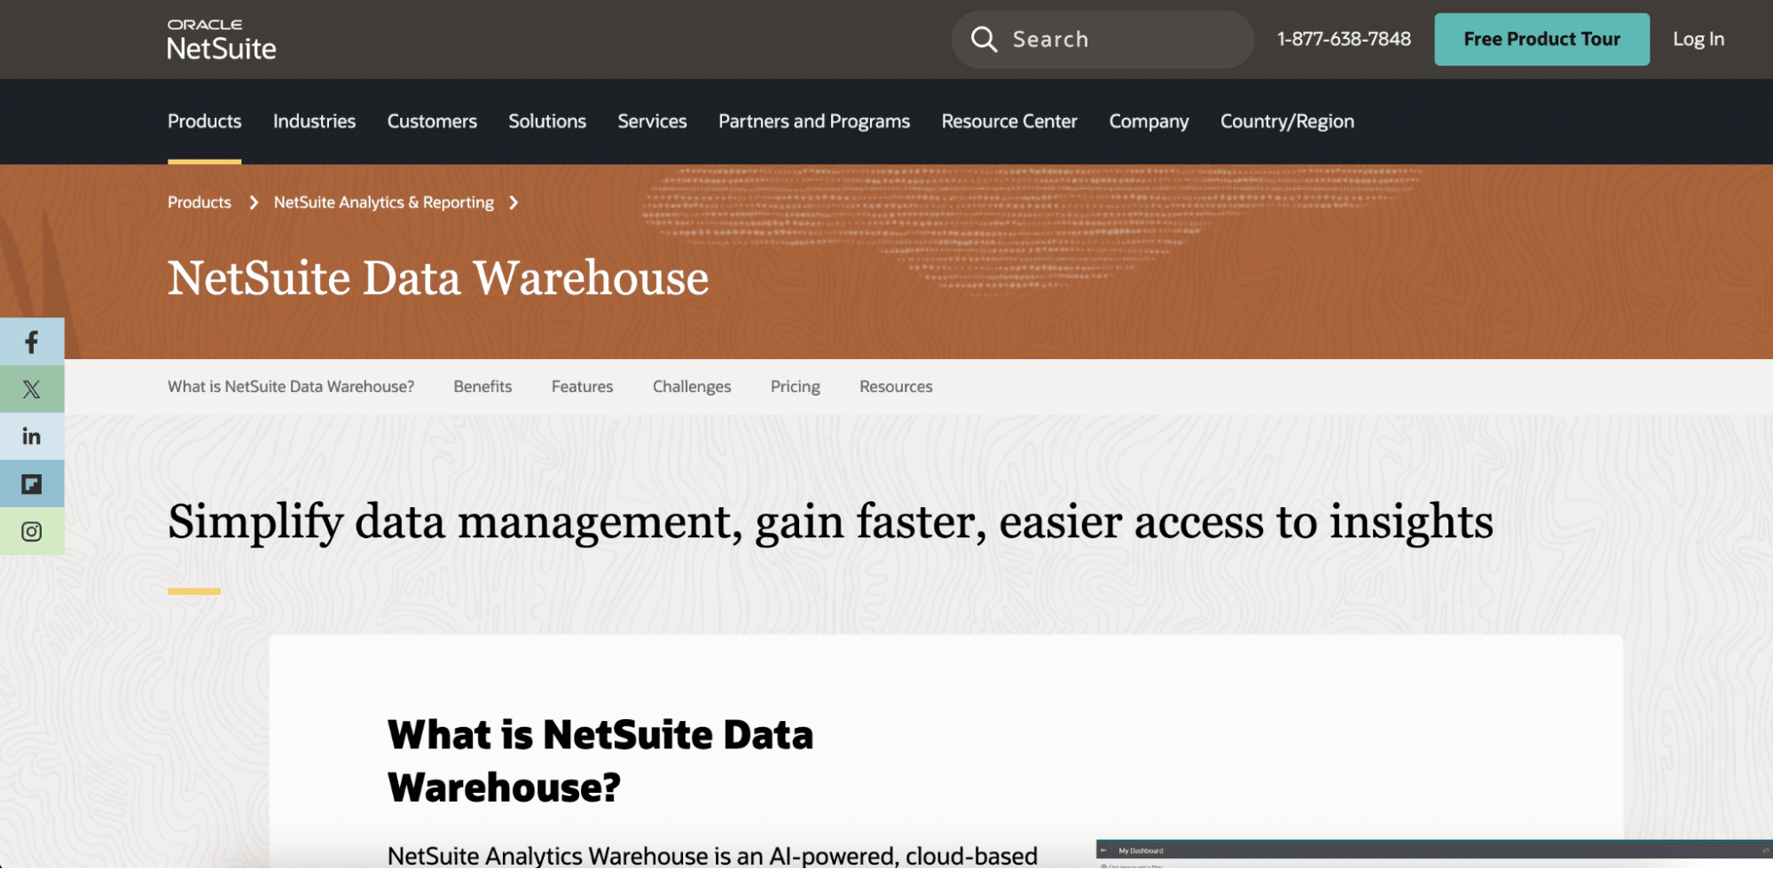Click the 1-877-638-7848 phone number
1773x869 pixels.
1344,39
